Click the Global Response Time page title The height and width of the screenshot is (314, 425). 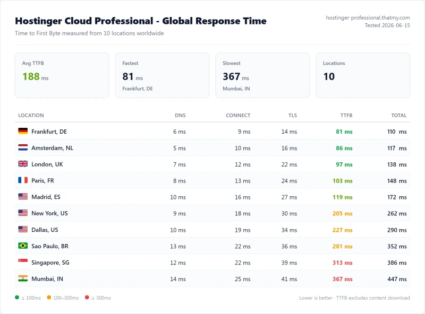[x=141, y=21]
